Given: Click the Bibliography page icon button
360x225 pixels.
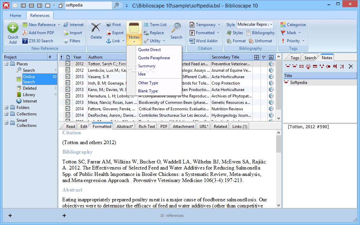Looking at the screenshot, I should [x=261, y=33].
